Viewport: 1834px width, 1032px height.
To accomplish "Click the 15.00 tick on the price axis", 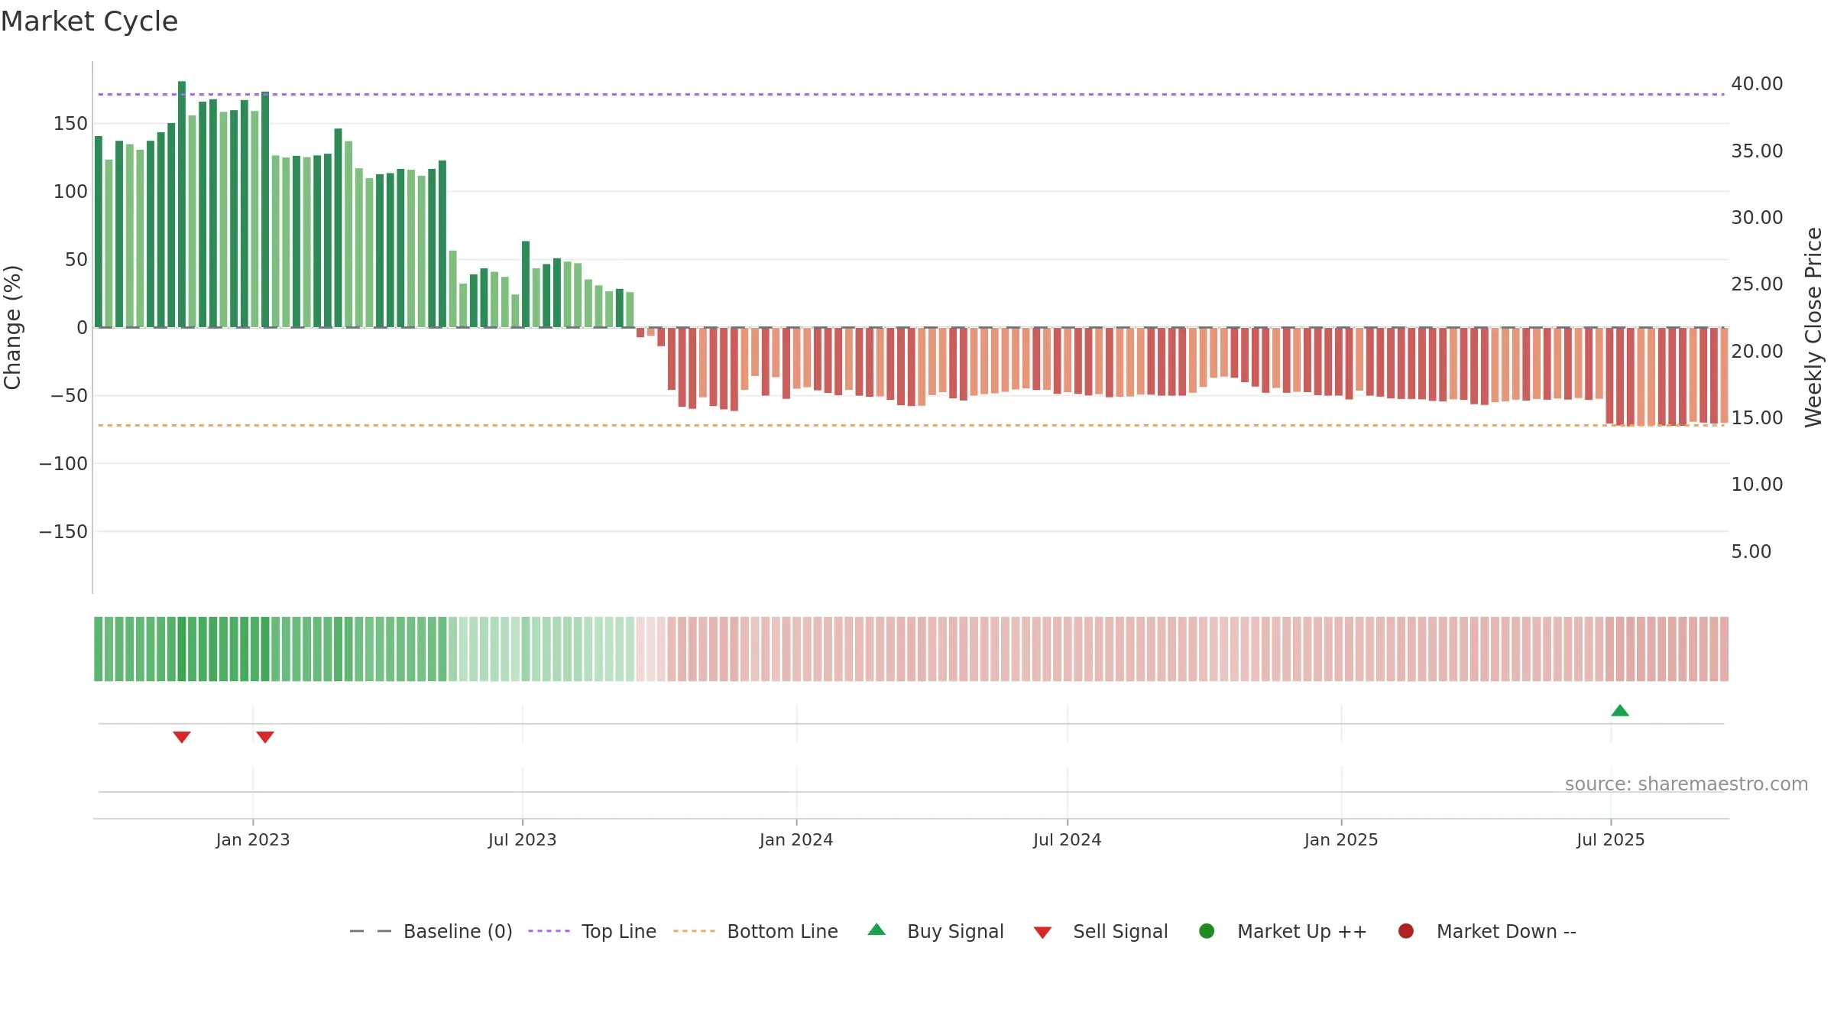I will (x=1757, y=418).
